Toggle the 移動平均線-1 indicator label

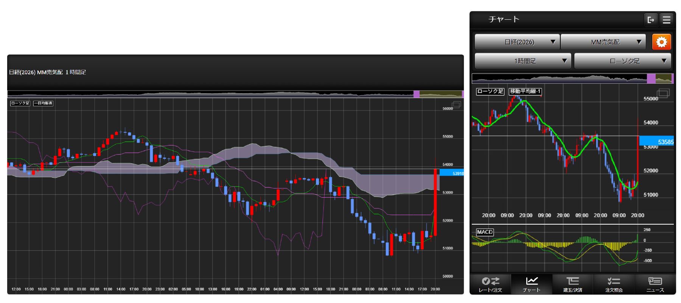click(x=525, y=91)
